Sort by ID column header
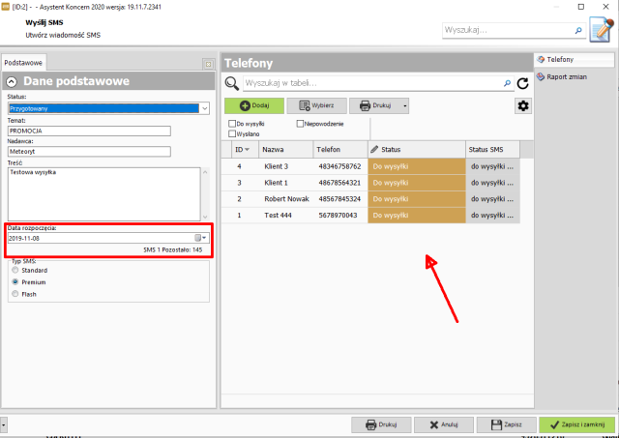This screenshot has width=619, height=438. pyautogui.click(x=243, y=150)
